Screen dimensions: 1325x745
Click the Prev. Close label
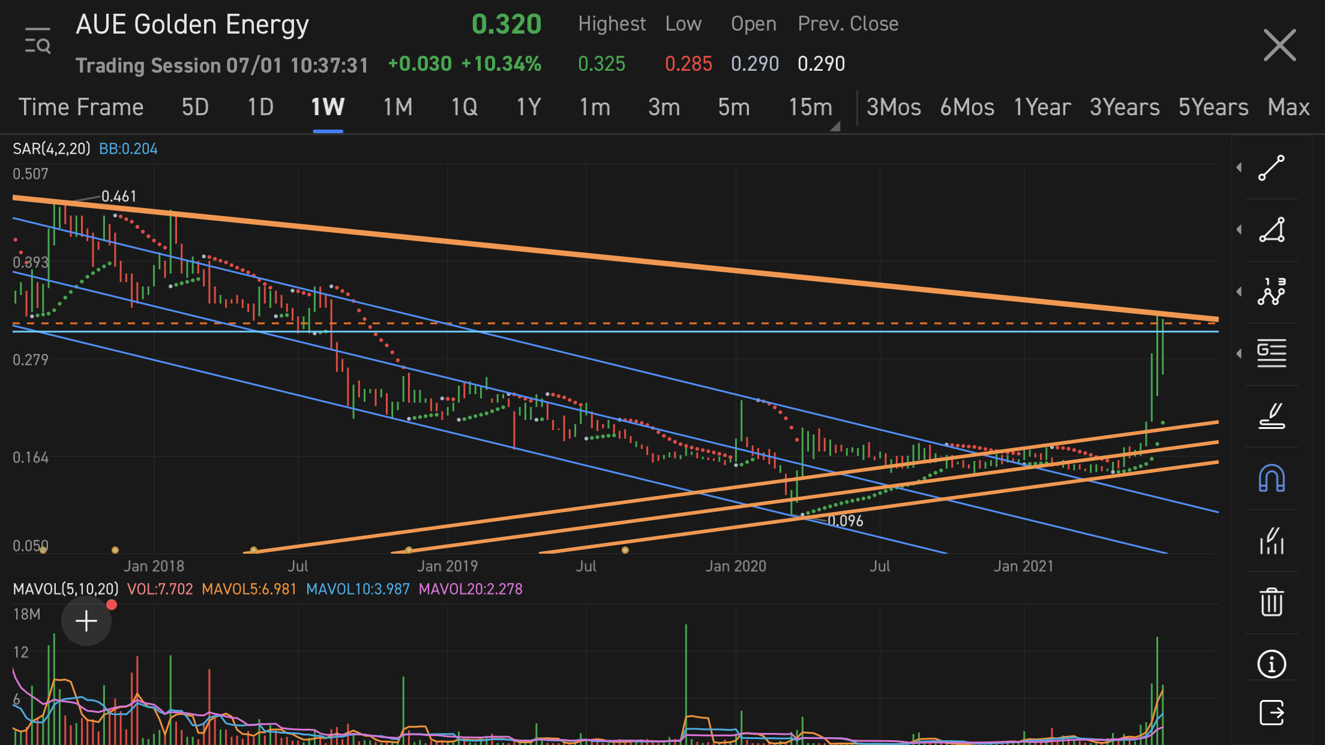(x=848, y=24)
